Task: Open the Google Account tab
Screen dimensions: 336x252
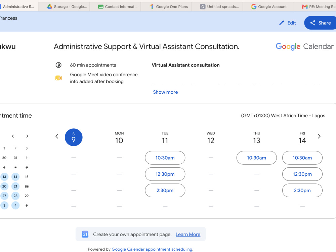Action: [268, 7]
